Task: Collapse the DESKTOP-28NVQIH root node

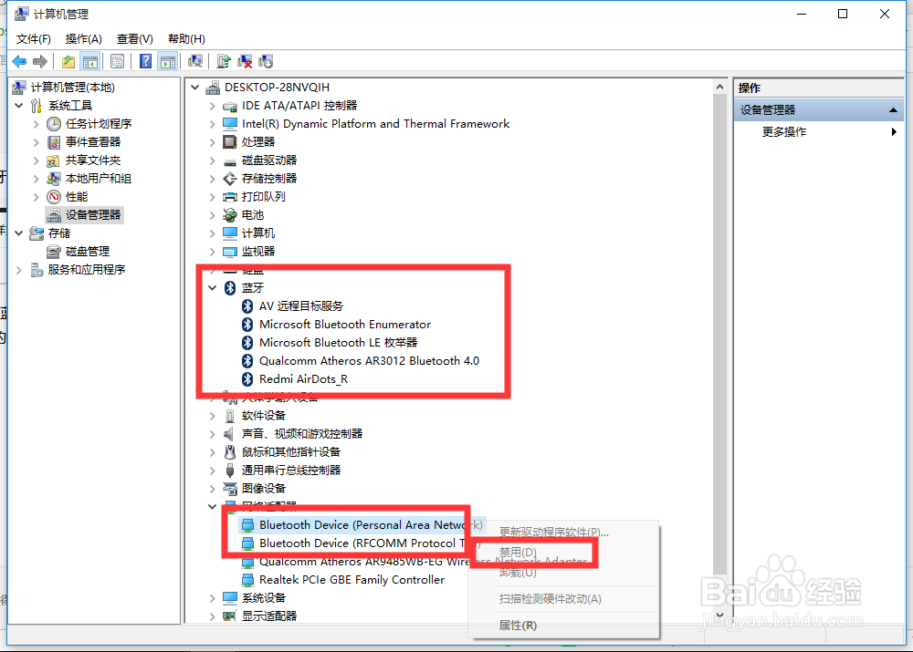Action: [195, 88]
